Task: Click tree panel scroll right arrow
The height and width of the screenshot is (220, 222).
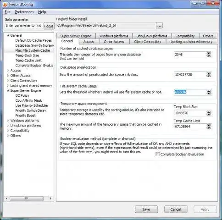Action: click(x=50, y=198)
